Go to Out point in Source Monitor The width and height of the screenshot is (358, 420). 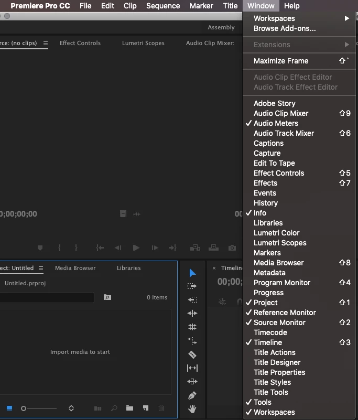172,248
